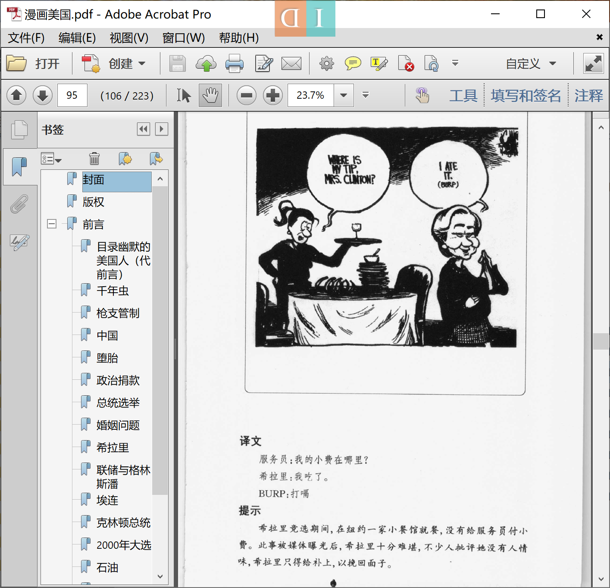Open the 克林顿总统 bookmark
This screenshot has height=588, width=610.
[123, 522]
